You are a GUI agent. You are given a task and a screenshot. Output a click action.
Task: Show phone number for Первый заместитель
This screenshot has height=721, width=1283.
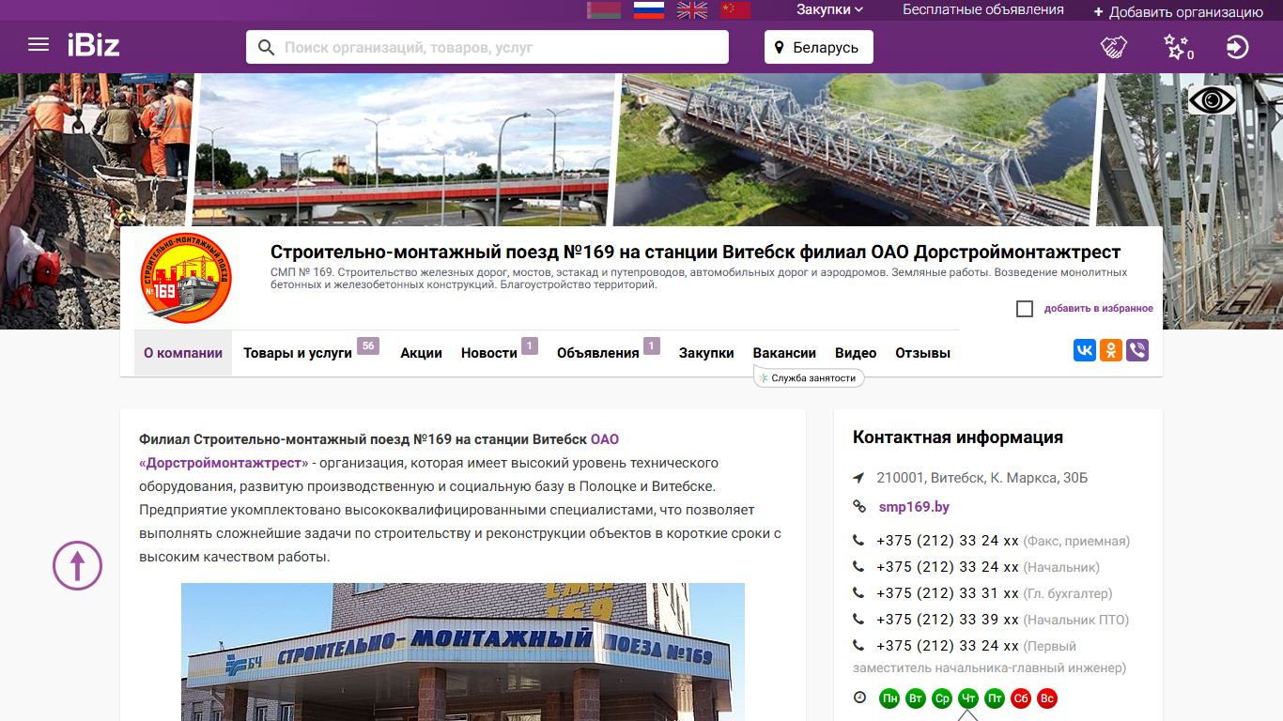948,646
